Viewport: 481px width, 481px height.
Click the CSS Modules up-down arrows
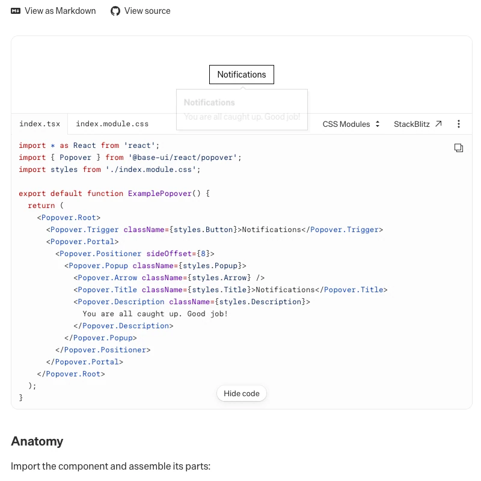[378, 124]
